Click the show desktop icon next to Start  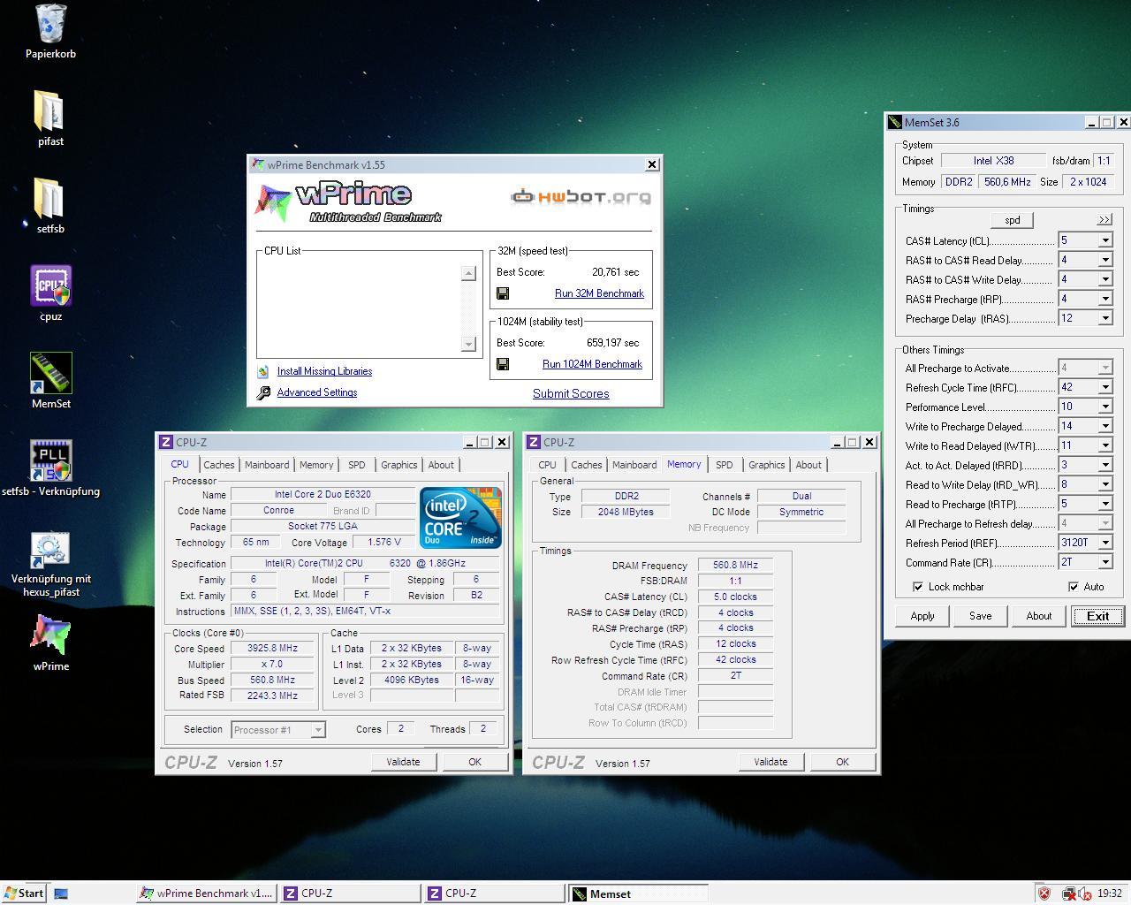(x=61, y=894)
